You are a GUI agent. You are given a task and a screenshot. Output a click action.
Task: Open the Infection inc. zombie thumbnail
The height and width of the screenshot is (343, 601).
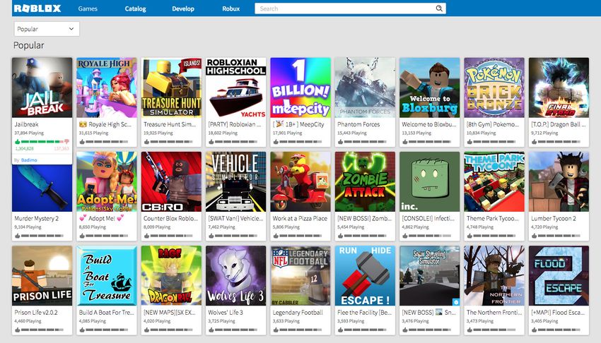(x=430, y=181)
